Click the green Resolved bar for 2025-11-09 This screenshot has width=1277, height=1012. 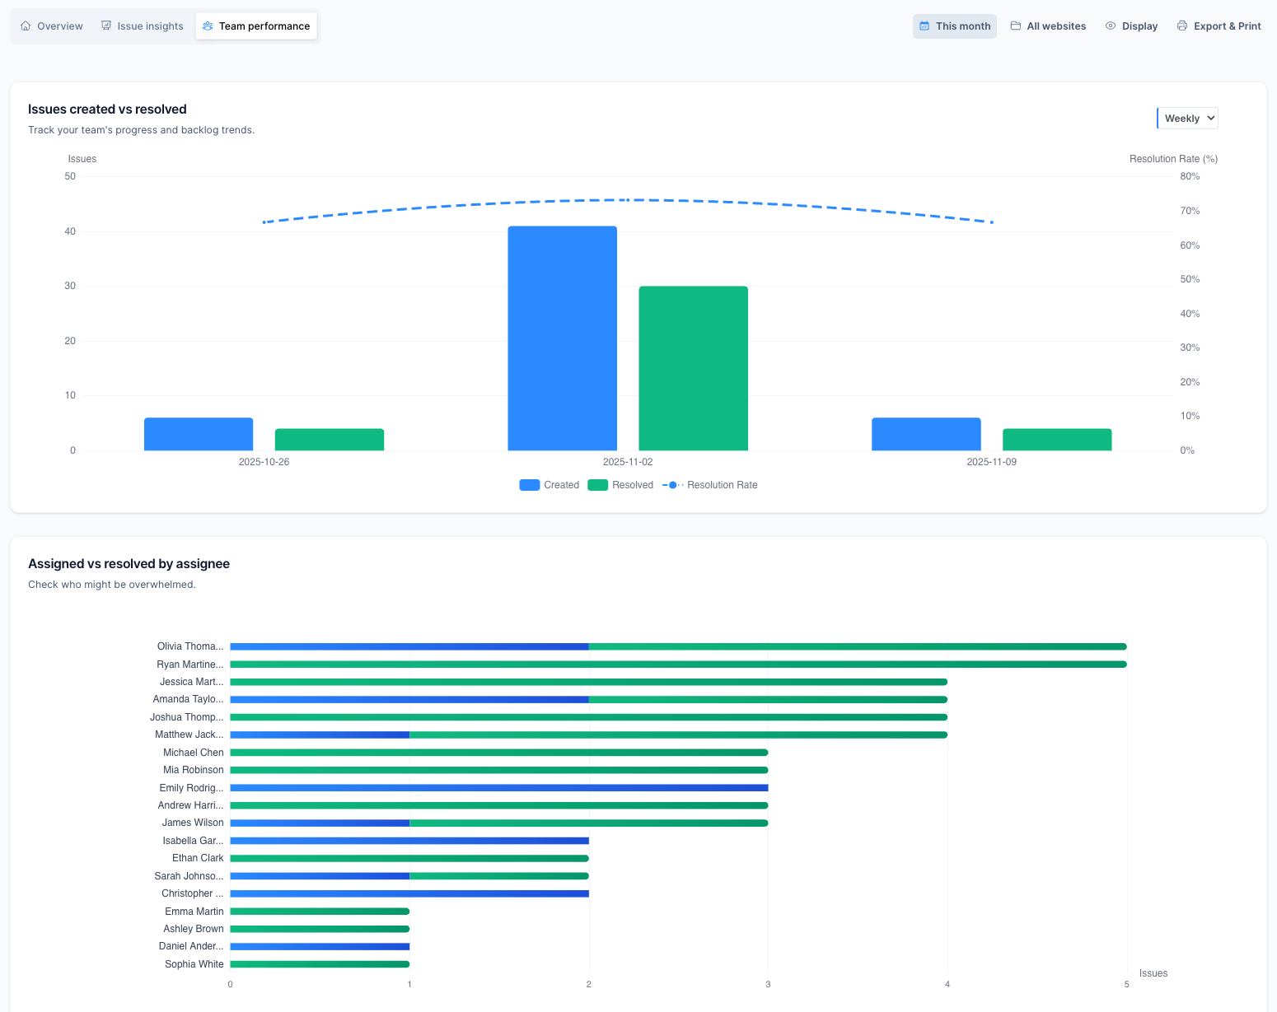1057,440
